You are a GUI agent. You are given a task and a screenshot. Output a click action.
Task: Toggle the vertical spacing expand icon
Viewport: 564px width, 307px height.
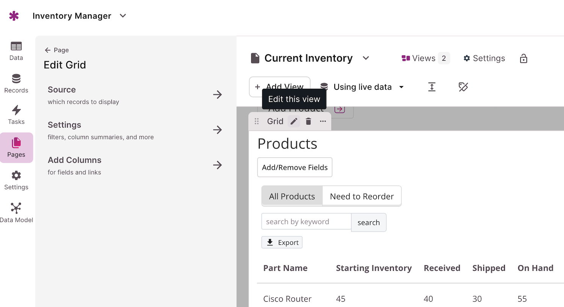[x=432, y=87]
